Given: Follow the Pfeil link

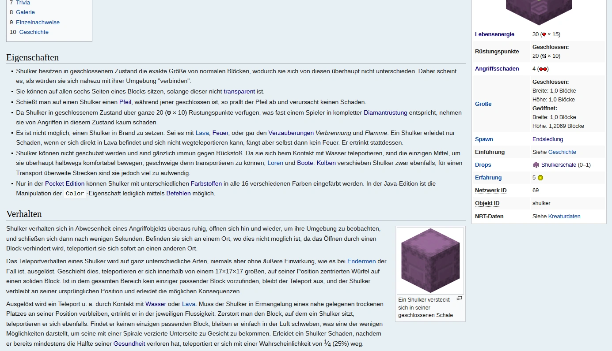Looking at the screenshot, I should pyautogui.click(x=125, y=102).
